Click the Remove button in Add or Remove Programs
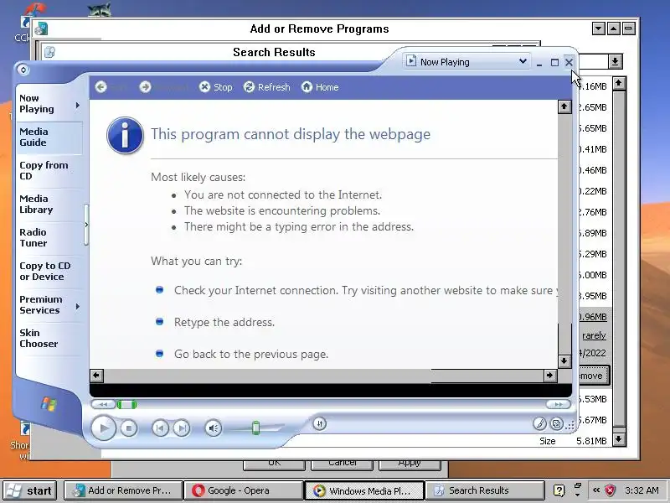This screenshot has height=503, width=670. 594,376
